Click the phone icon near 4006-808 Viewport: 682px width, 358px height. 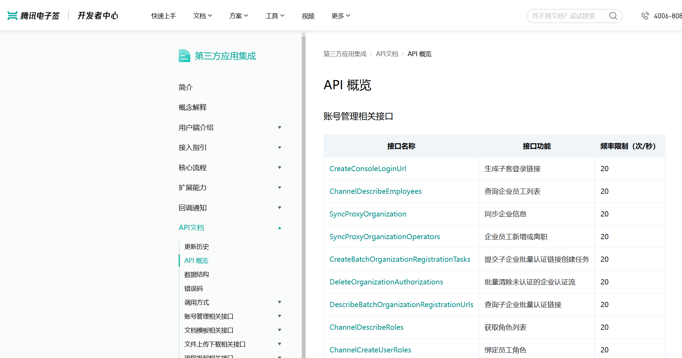click(x=645, y=16)
